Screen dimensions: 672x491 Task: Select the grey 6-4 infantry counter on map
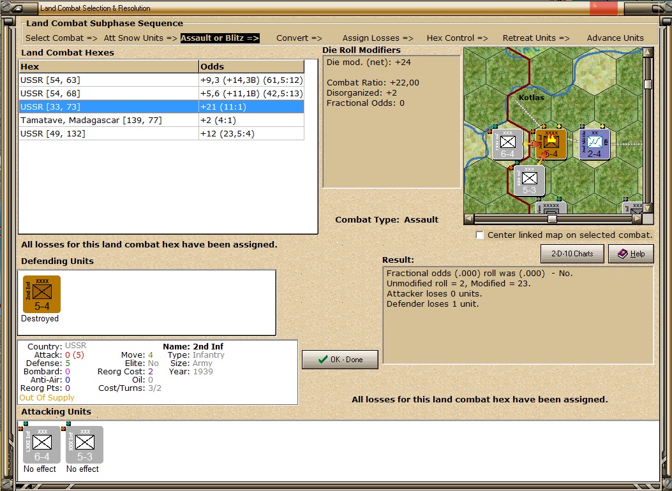pyautogui.click(x=507, y=144)
